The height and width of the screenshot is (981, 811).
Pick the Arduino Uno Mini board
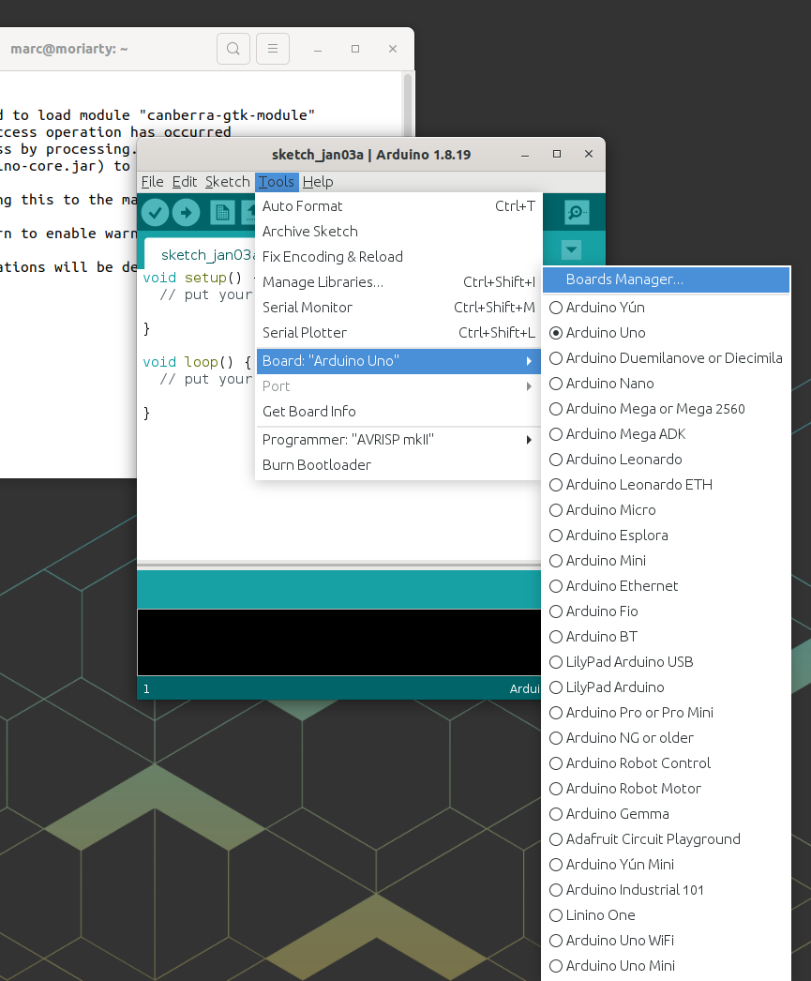point(666,966)
